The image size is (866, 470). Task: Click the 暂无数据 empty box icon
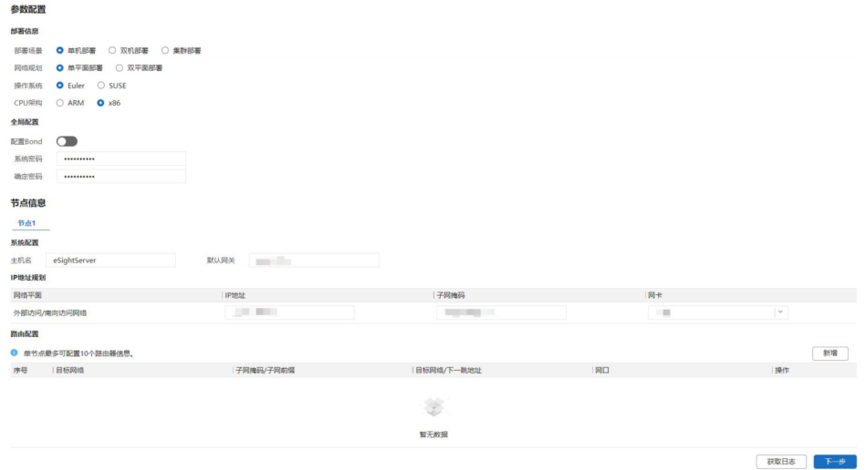pos(433,407)
